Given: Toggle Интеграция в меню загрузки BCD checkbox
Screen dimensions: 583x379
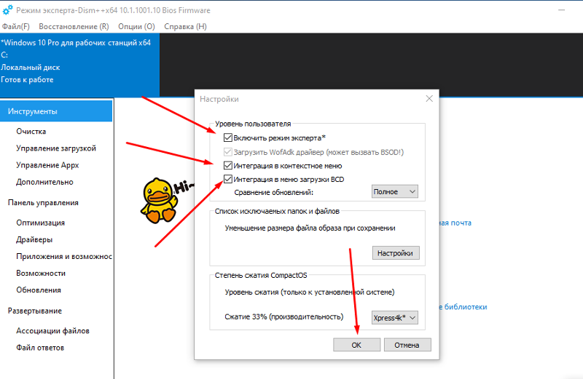Looking at the screenshot, I should (x=228, y=179).
